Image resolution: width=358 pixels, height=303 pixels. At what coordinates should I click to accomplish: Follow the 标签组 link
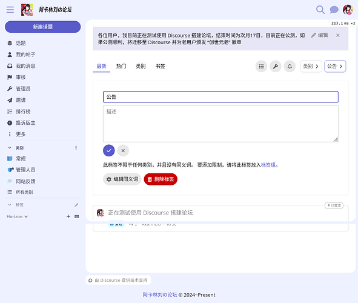click(x=268, y=165)
